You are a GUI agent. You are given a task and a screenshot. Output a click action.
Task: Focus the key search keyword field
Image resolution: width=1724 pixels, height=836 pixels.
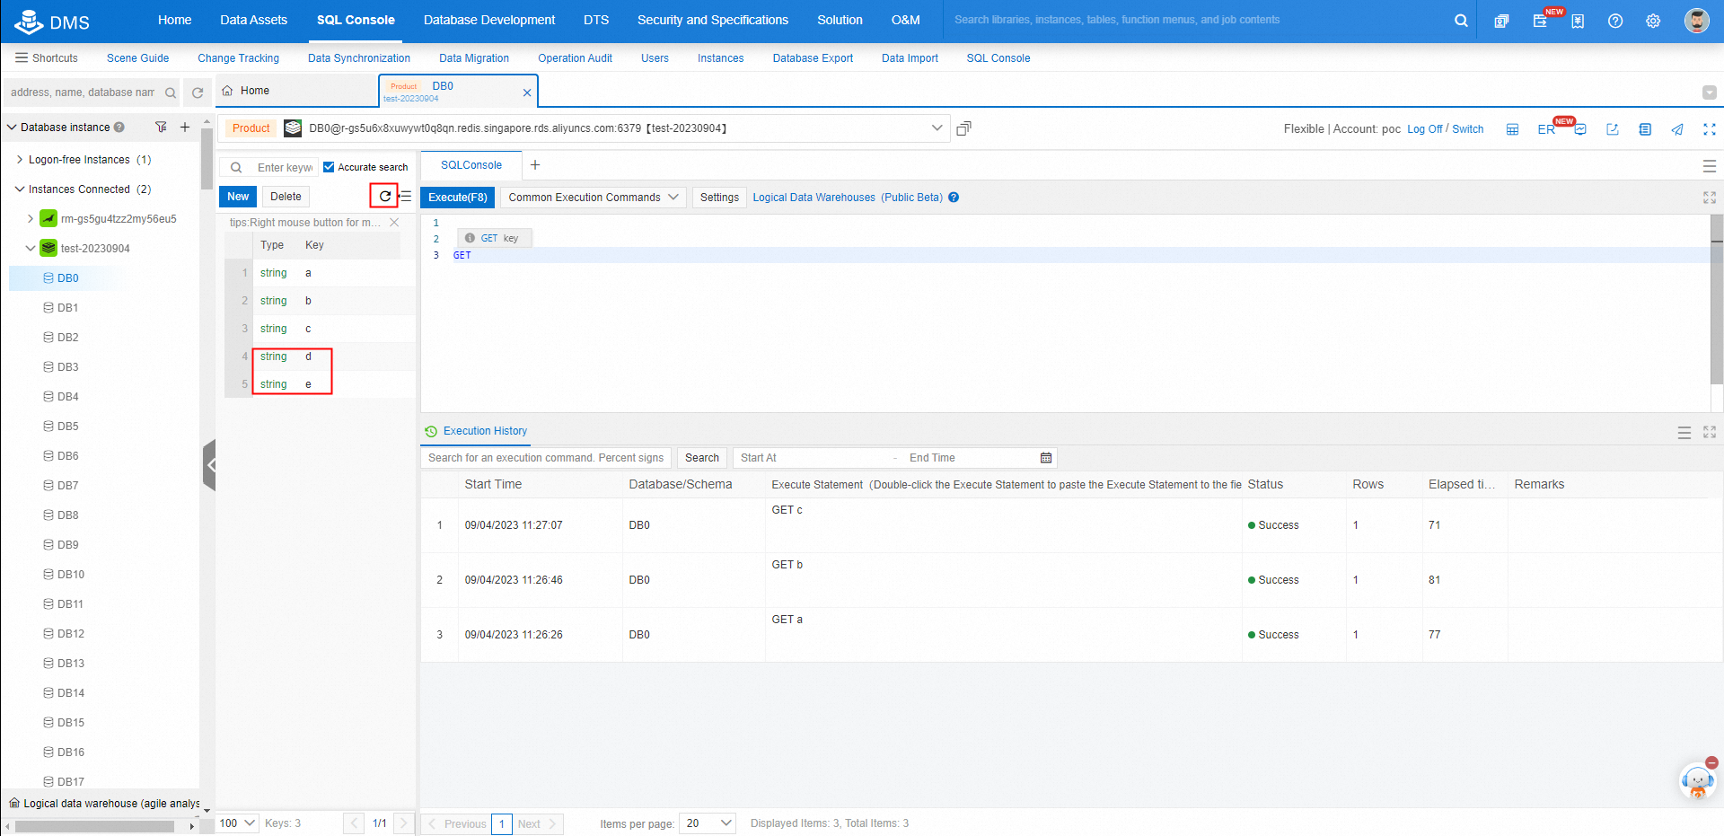(286, 167)
